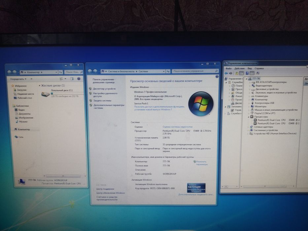Open the Действие menu

coord(239,68)
